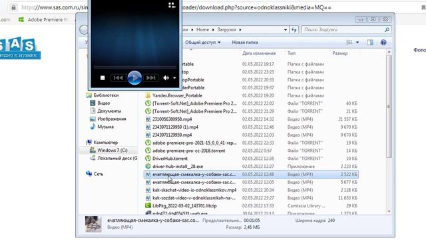Screen dimensions: 426x240
Task: Click the refresh button next to address bar
Action: click(294, 29)
